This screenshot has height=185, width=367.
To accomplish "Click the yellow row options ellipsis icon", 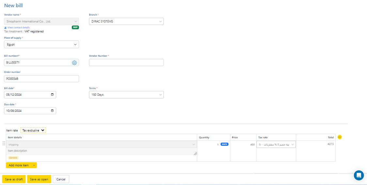I will pyautogui.click(x=340, y=137).
